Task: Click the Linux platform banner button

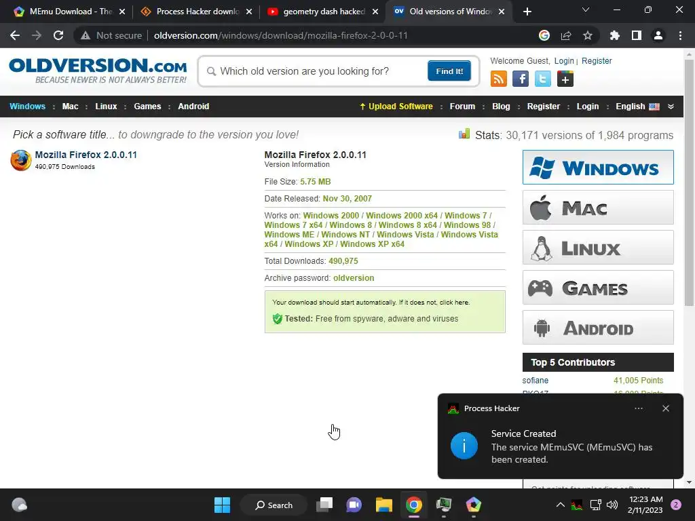Action: coord(598,247)
